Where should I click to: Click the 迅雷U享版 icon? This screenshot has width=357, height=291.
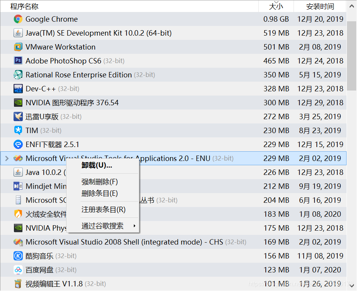click(18, 116)
